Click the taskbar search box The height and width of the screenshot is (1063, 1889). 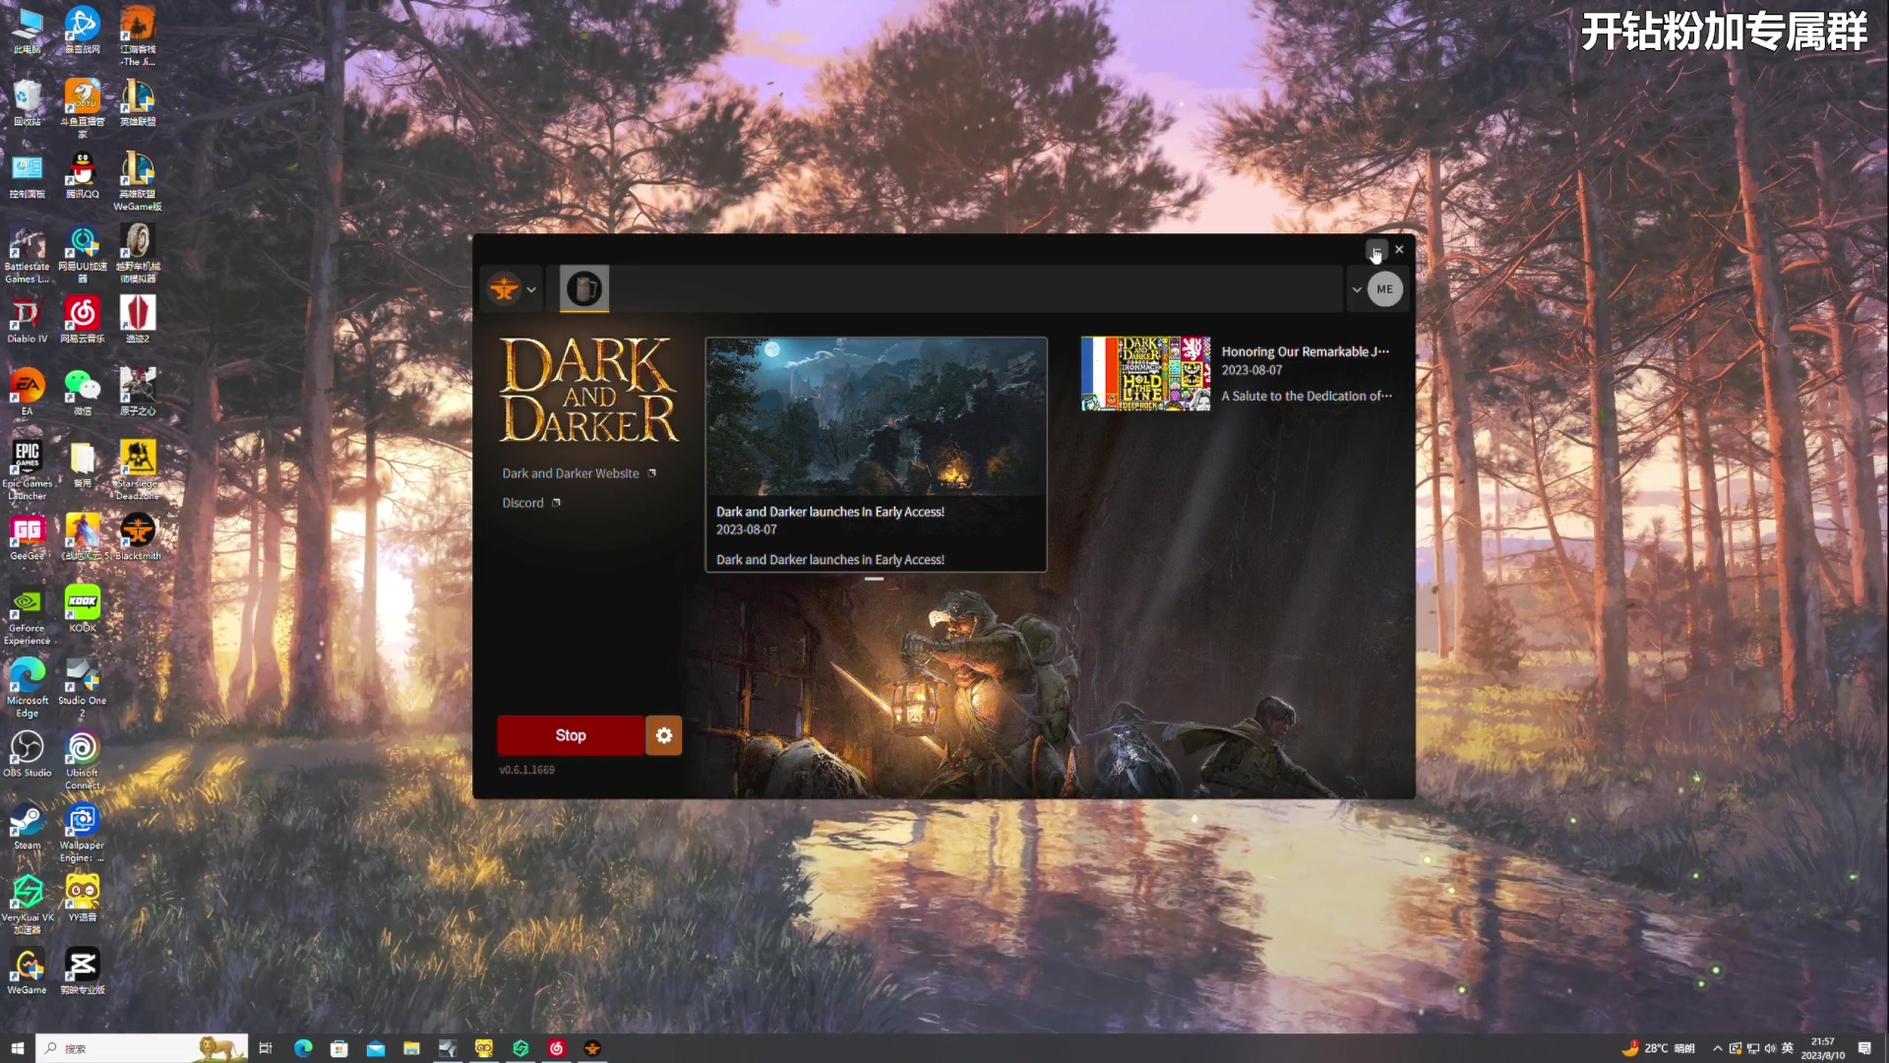142,1048
